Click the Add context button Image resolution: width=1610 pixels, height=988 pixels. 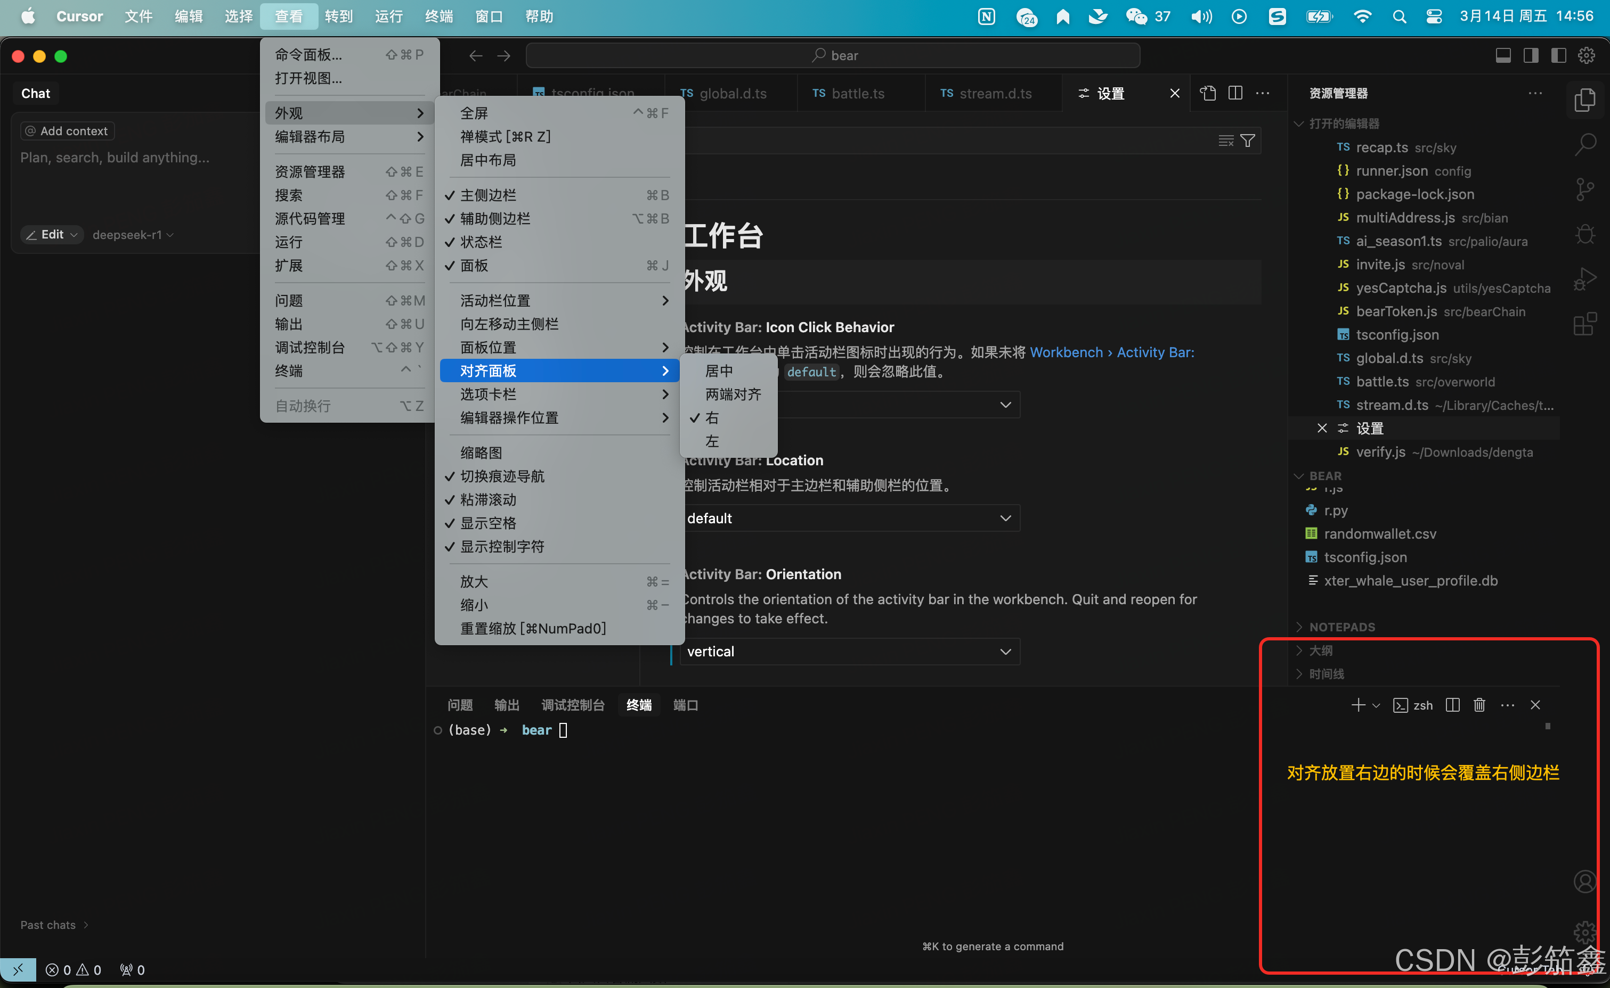click(67, 131)
